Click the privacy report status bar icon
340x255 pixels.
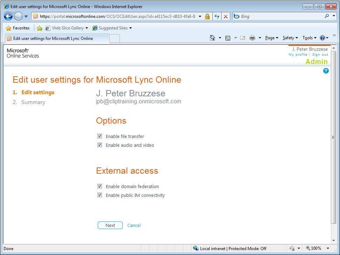pyautogui.click(x=292, y=248)
